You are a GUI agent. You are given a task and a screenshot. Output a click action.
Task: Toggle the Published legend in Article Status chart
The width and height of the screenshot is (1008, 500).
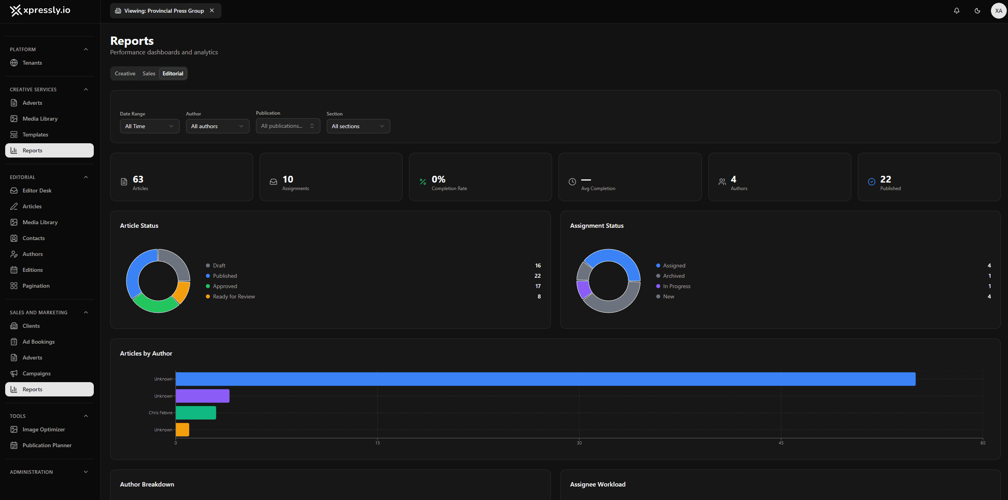[225, 276]
